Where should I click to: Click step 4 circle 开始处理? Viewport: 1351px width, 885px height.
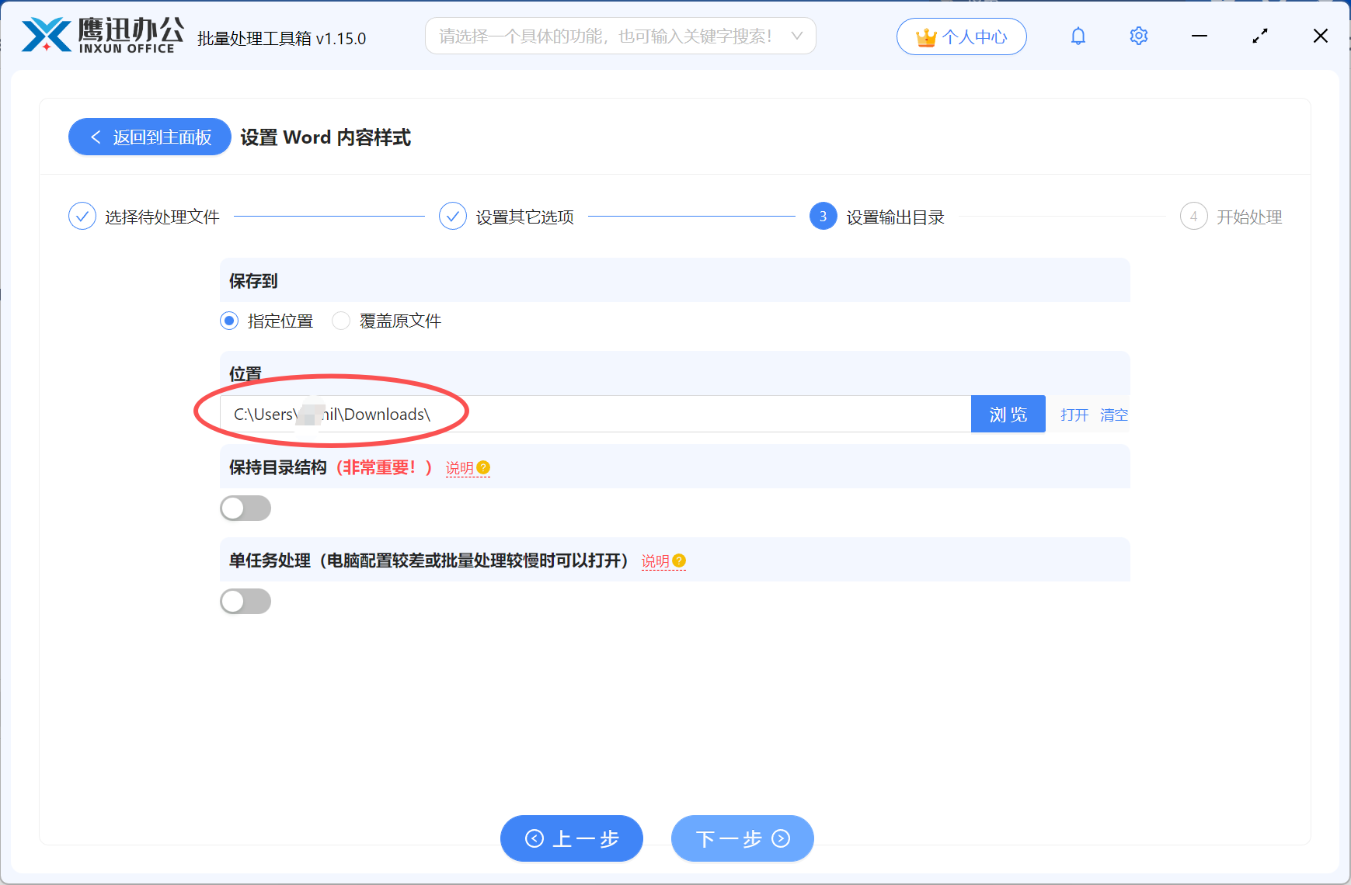tap(1194, 217)
